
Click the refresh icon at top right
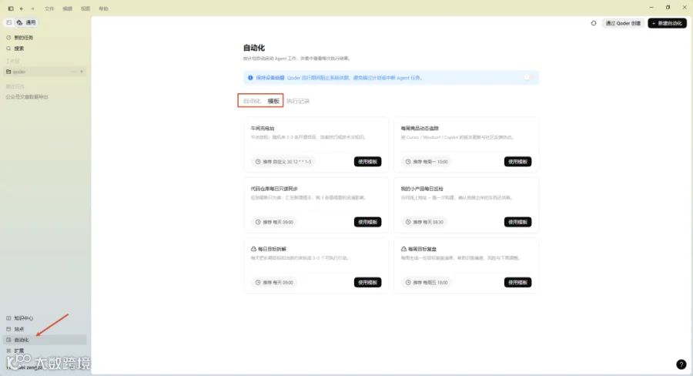click(x=594, y=23)
